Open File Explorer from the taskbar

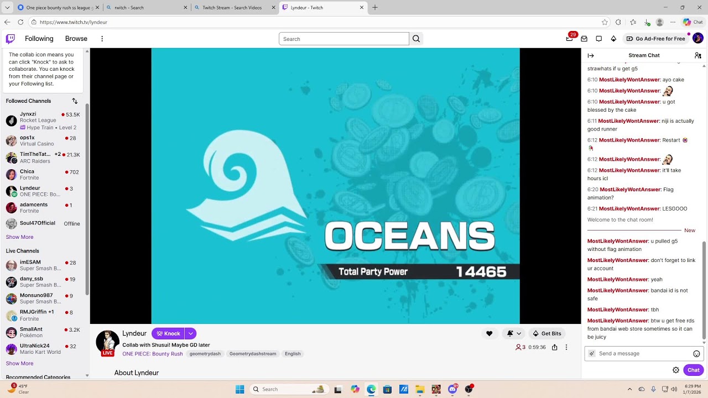coord(420,389)
